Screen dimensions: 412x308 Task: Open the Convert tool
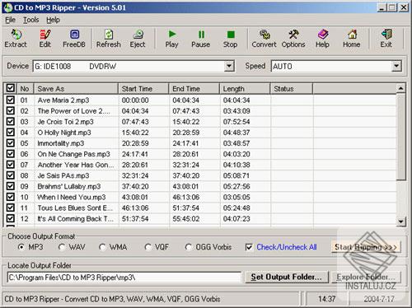[x=264, y=39]
